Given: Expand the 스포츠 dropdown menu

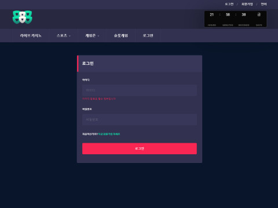Looking at the screenshot, I should pos(64,36).
